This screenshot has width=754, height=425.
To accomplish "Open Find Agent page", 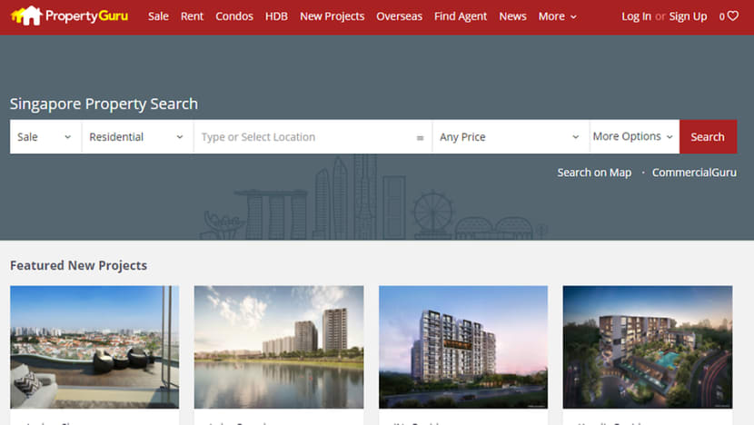I will [x=461, y=16].
